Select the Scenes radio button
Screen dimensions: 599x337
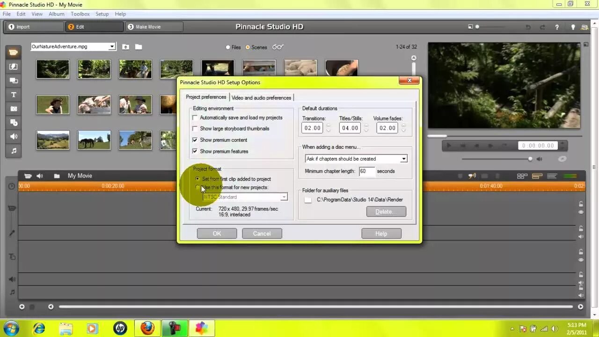[248, 47]
